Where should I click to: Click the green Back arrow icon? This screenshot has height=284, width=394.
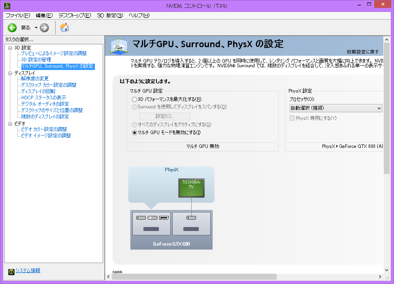point(12,28)
